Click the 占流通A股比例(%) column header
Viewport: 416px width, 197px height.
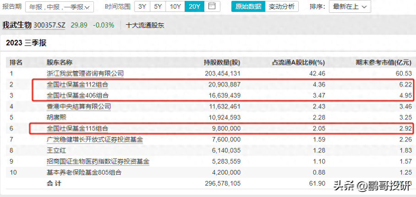[x=299, y=63]
